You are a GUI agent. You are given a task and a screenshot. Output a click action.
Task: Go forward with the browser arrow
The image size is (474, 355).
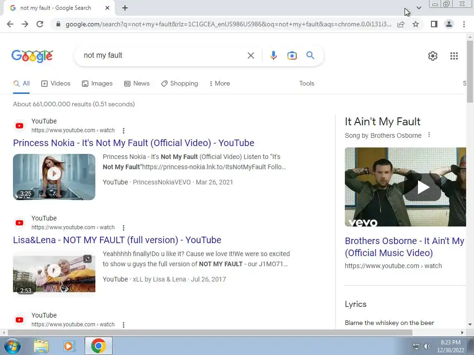[25, 24]
